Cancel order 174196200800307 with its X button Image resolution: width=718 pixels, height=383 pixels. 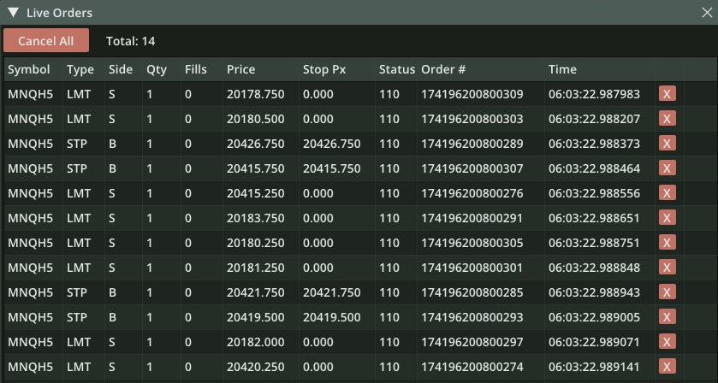tap(668, 168)
